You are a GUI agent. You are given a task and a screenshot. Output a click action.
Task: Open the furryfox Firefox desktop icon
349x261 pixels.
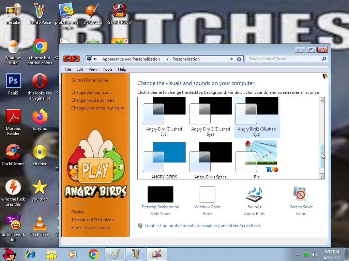click(x=40, y=119)
